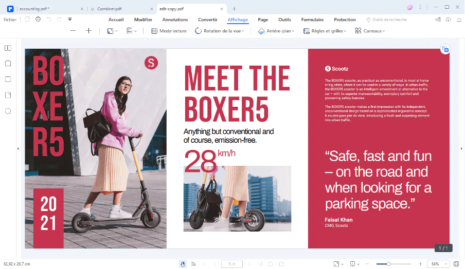Open the attachments panel in sidebar
The image size is (465, 269).
point(8,95)
